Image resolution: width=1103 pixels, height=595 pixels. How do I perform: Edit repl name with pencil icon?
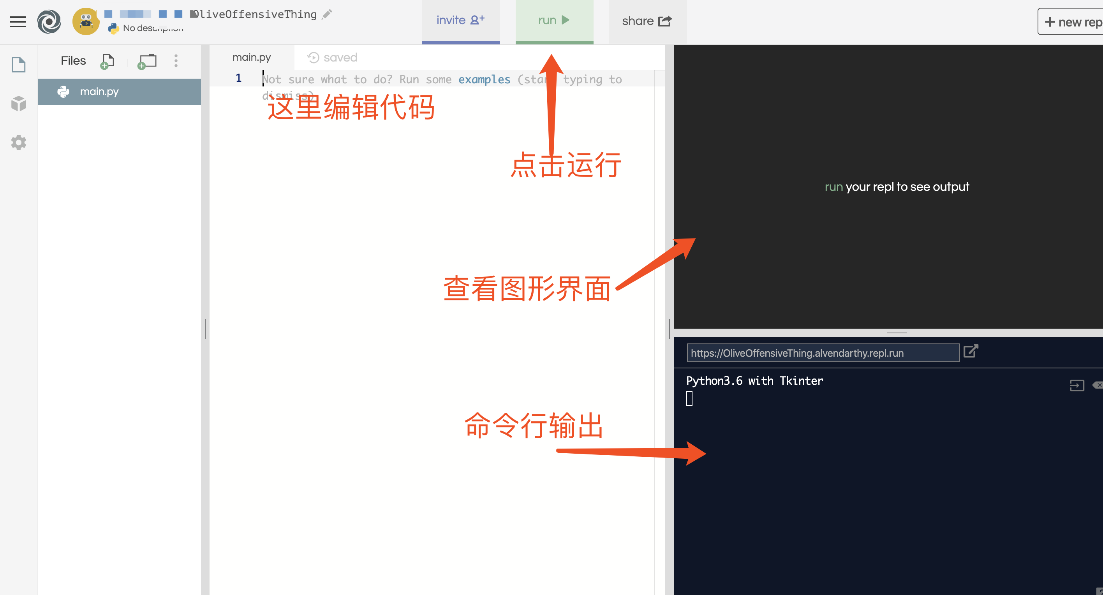[x=327, y=14]
